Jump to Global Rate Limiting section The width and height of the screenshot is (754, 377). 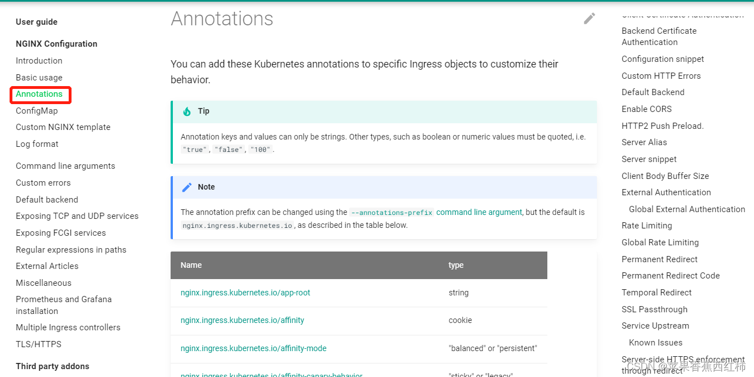660,243
